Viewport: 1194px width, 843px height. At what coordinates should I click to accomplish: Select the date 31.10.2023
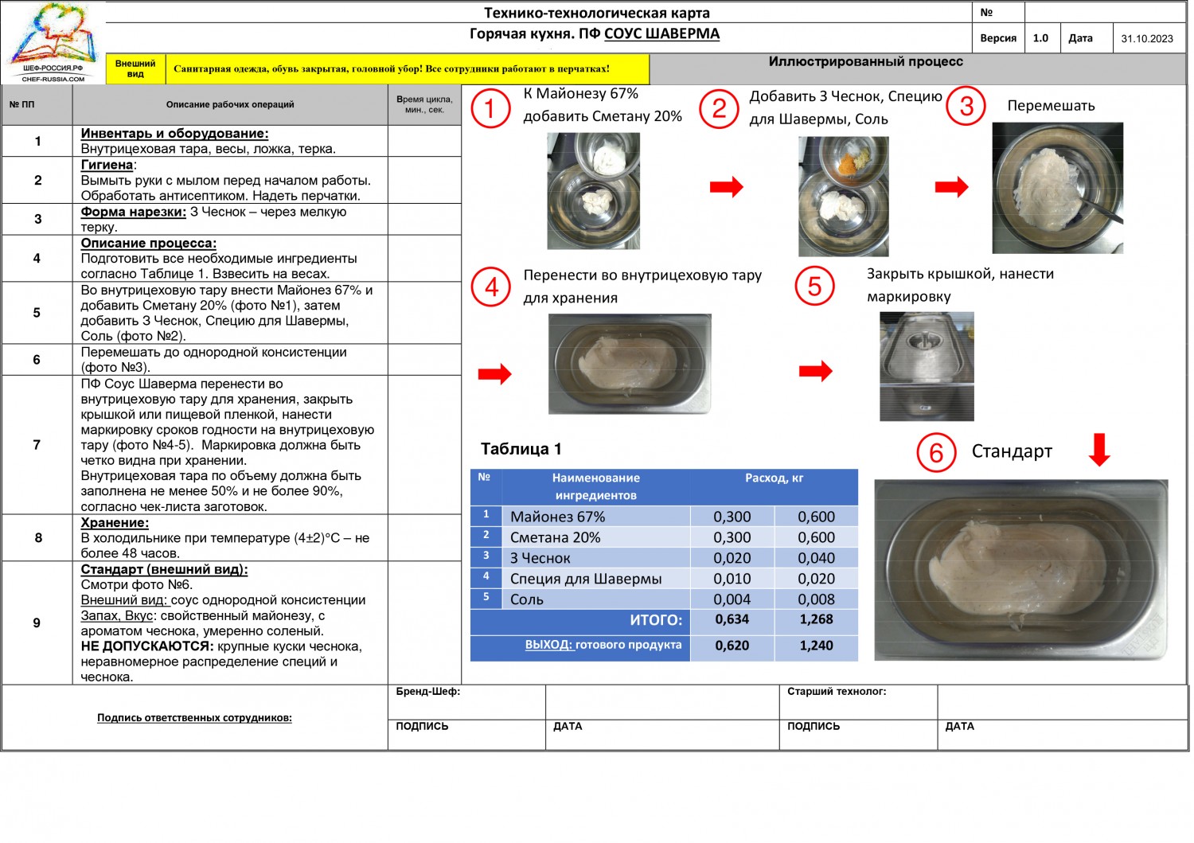(x=1147, y=38)
